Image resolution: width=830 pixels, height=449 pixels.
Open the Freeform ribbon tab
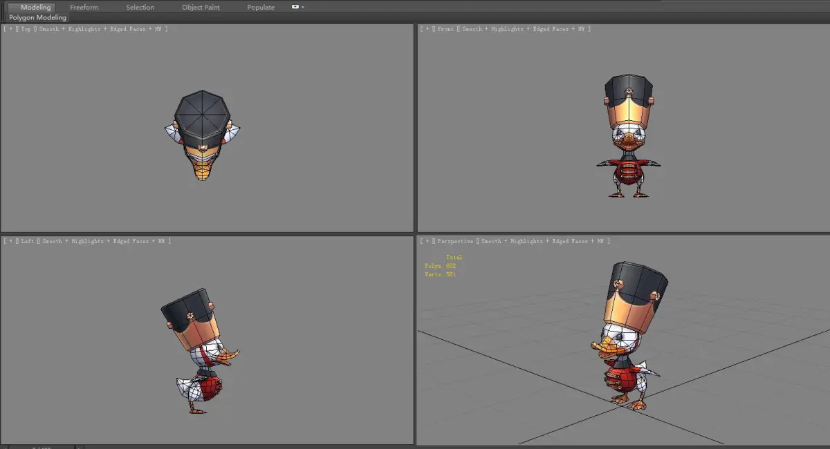pos(84,7)
